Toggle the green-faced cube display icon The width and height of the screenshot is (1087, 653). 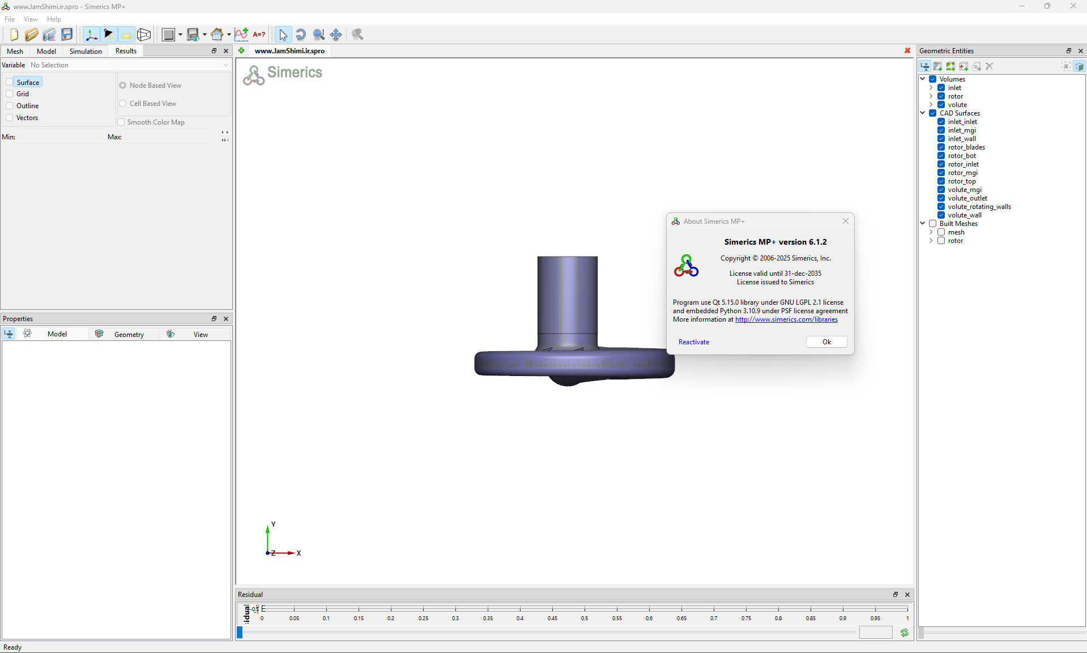click(x=1080, y=66)
